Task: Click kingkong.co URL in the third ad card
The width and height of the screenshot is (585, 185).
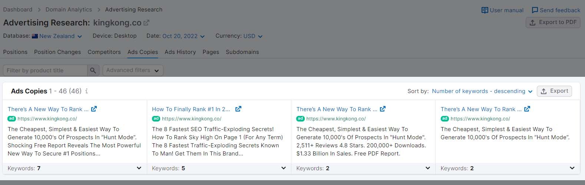Action: point(336,119)
